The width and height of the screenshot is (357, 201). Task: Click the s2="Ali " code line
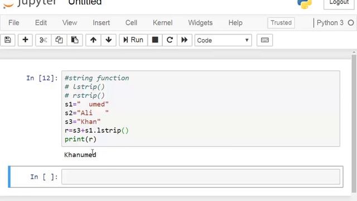87,113
